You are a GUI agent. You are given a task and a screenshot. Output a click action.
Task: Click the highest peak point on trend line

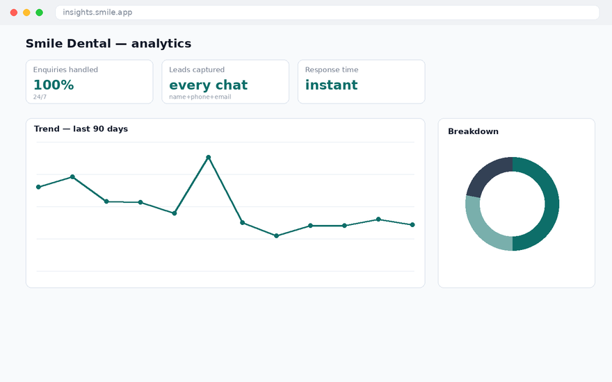pos(209,158)
